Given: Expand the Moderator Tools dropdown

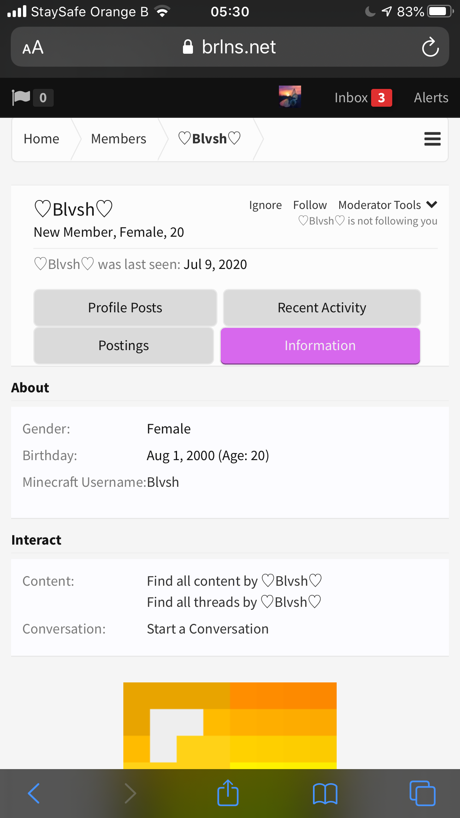Looking at the screenshot, I should [x=388, y=205].
